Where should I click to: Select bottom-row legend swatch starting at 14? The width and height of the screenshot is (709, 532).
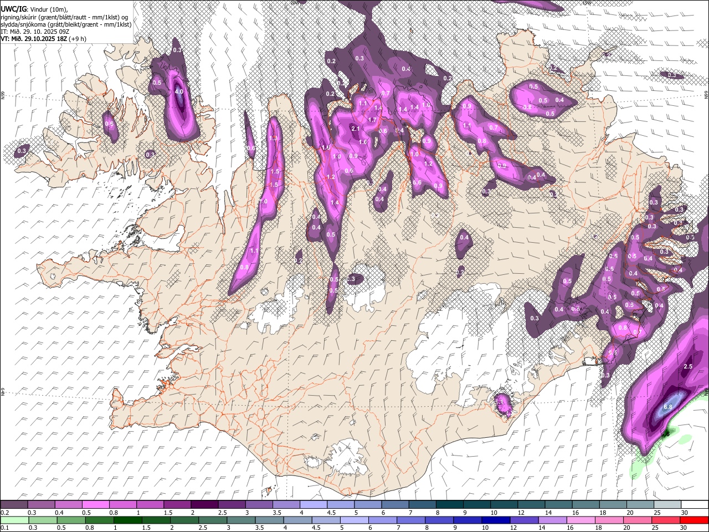click(x=552, y=520)
